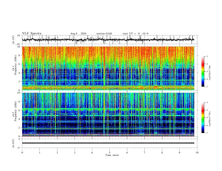Click the ch.1(V) axis label
The width and height of the screenshot is (222, 171).
pos(13,40)
